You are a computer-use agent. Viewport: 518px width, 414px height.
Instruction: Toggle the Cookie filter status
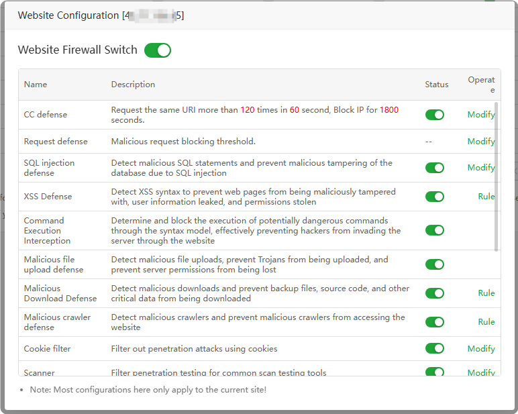435,348
